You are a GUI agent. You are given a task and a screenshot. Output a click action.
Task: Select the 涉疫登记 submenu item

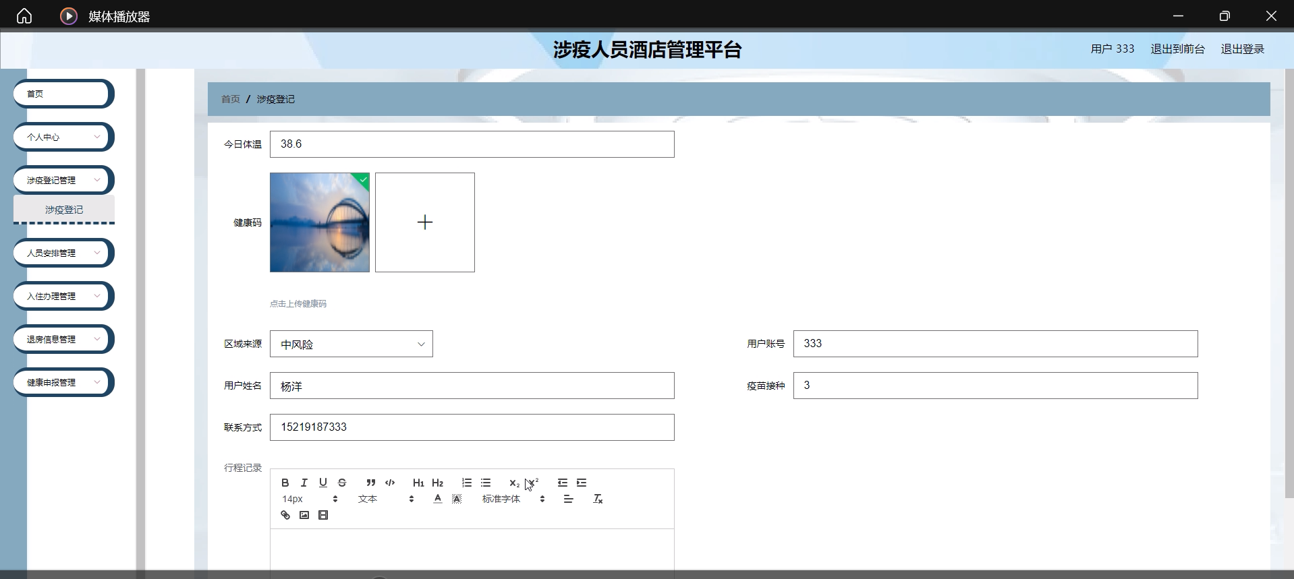click(x=64, y=210)
